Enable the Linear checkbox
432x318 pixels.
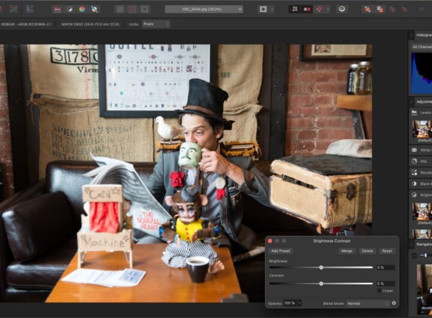(x=380, y=290)
